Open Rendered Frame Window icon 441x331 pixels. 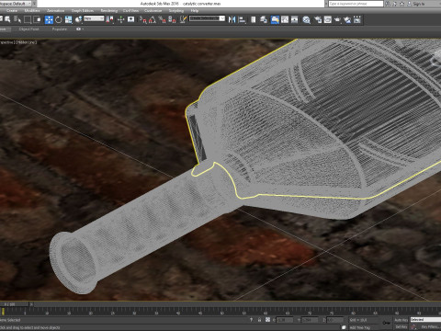(328, 20)
